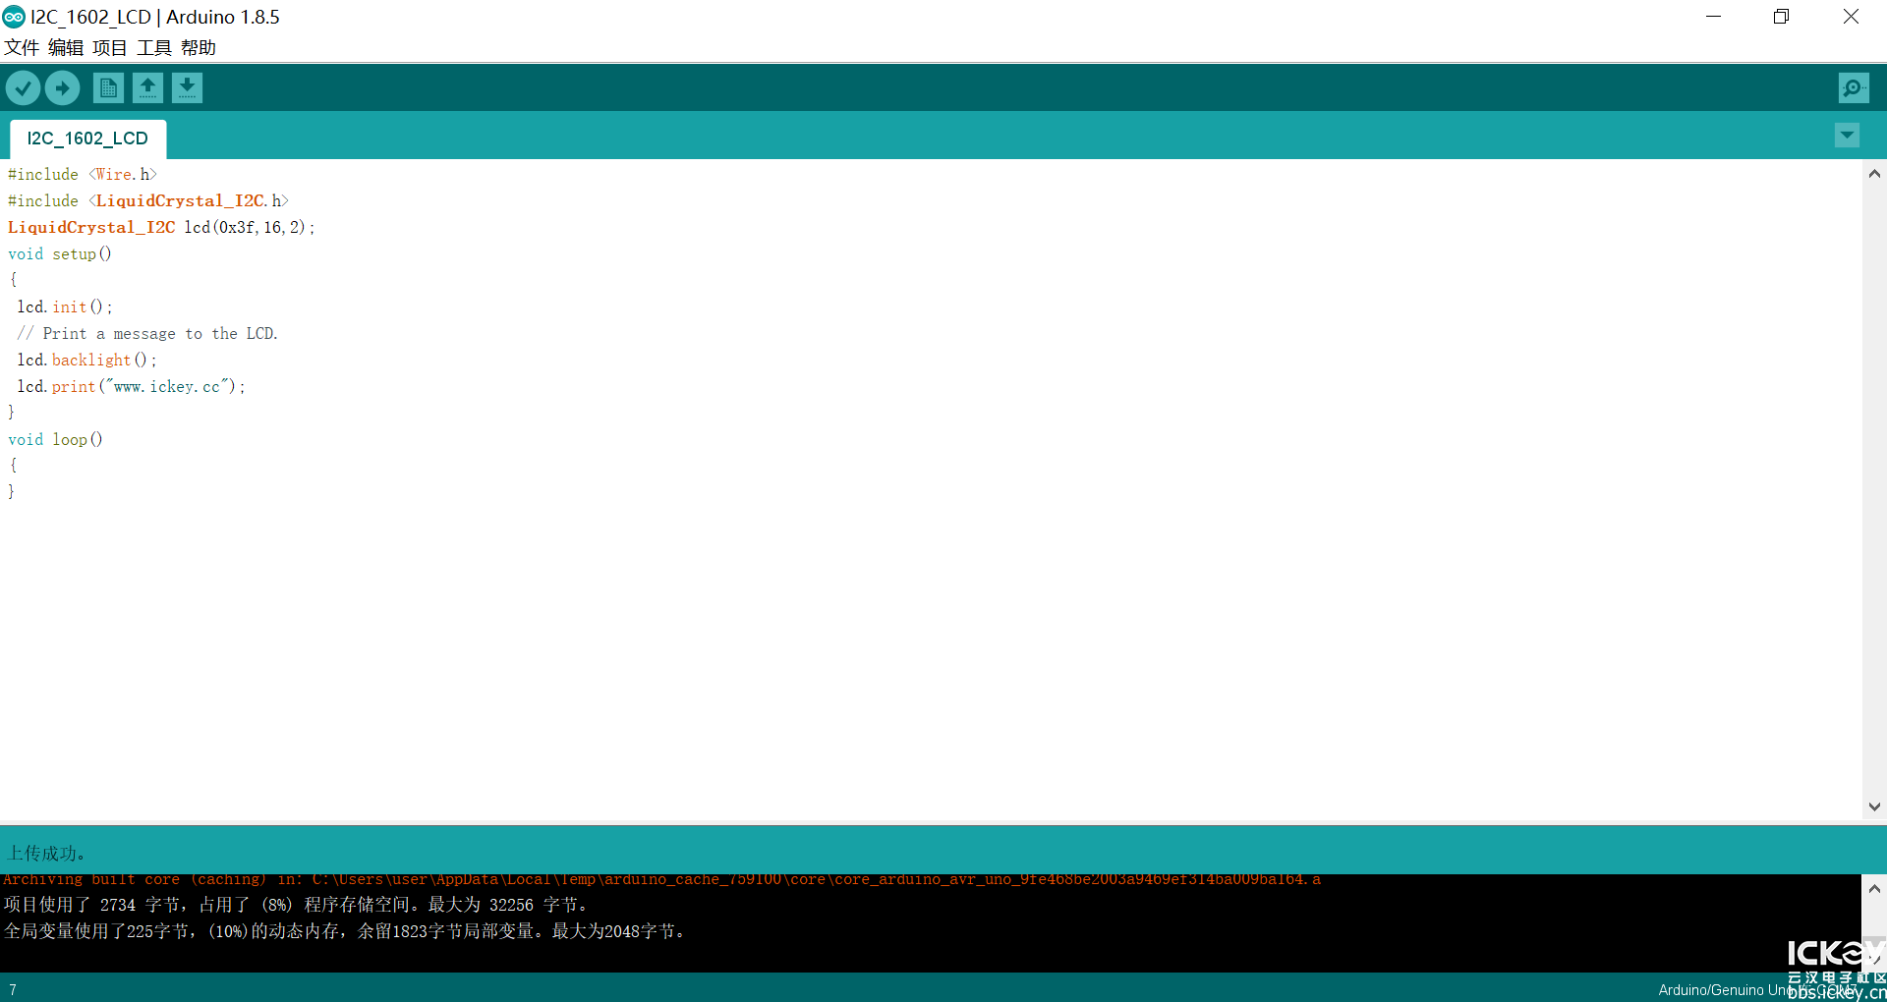Click the lcd.backlight(); line
The width and height of the screenshot is (1887, 1002).
click(86, 360)
